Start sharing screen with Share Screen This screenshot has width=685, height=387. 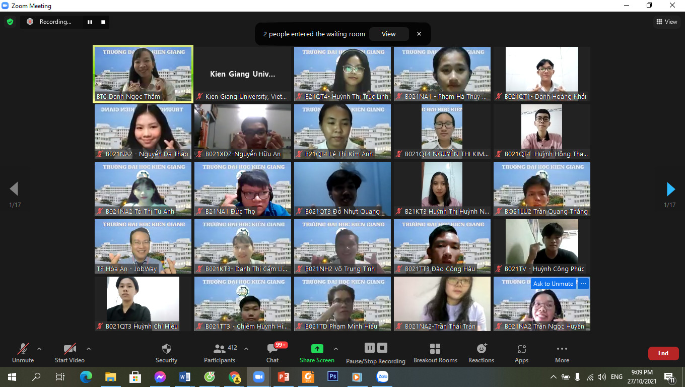tap(317, 352)
